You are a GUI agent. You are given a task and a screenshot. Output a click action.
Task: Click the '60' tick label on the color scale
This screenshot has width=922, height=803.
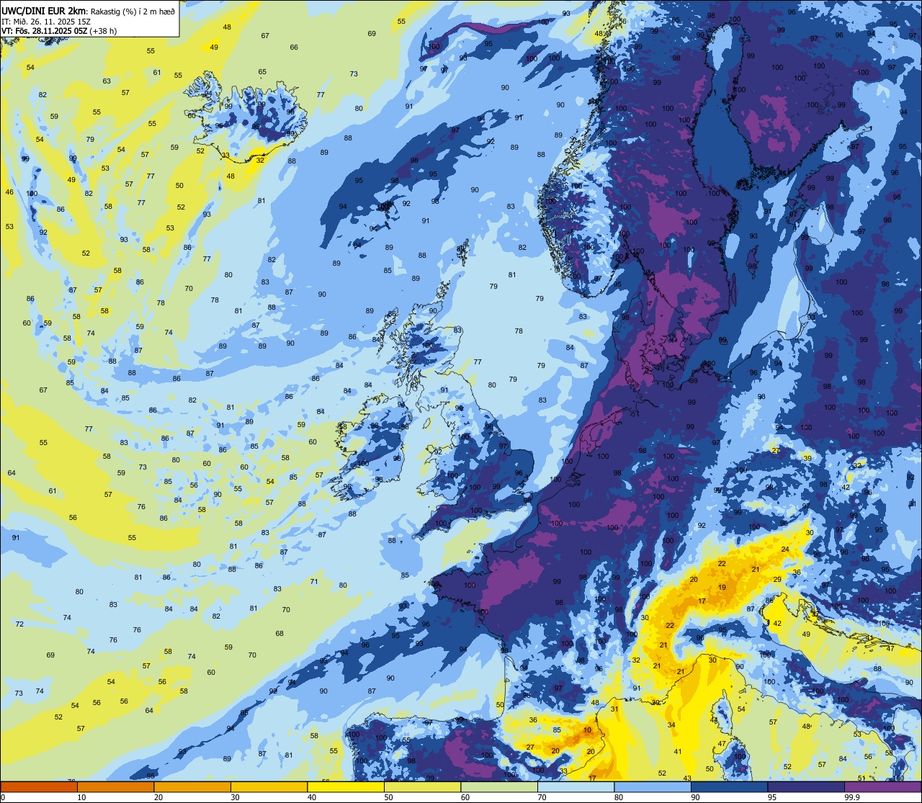465,797
